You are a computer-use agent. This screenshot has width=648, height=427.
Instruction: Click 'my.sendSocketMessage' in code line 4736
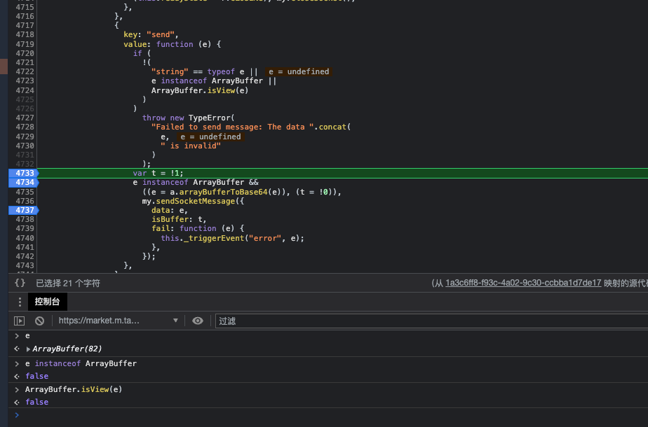pos(189,202)
